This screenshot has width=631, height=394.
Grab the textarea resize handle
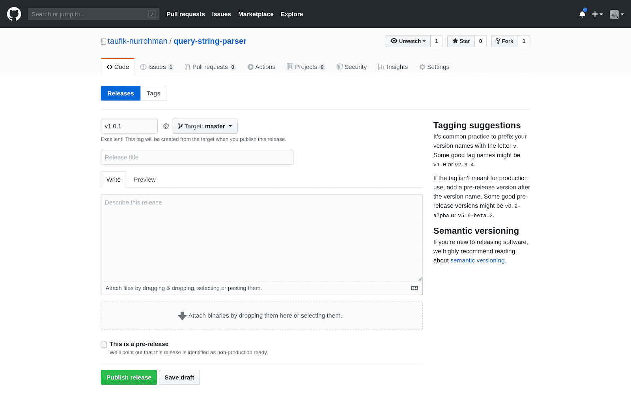tap(420, 279)
